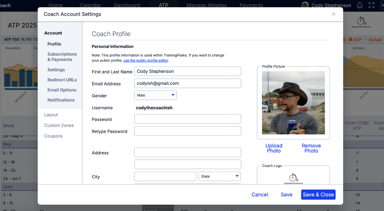384x211 pixels.
Task: Go to the Calendar tab
Action: (90, 5)
